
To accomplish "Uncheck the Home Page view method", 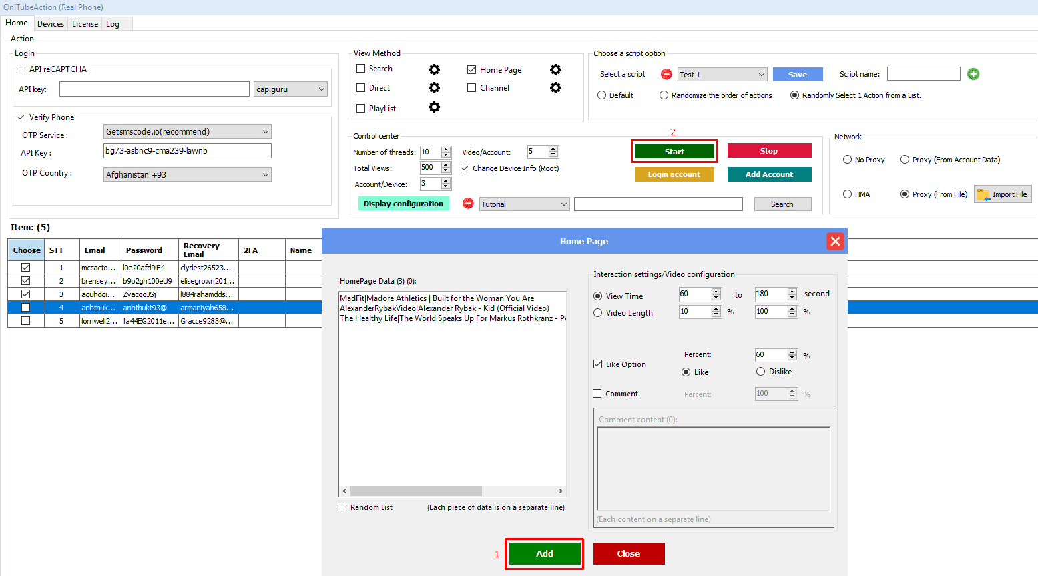I will click(x=472, y=70).
